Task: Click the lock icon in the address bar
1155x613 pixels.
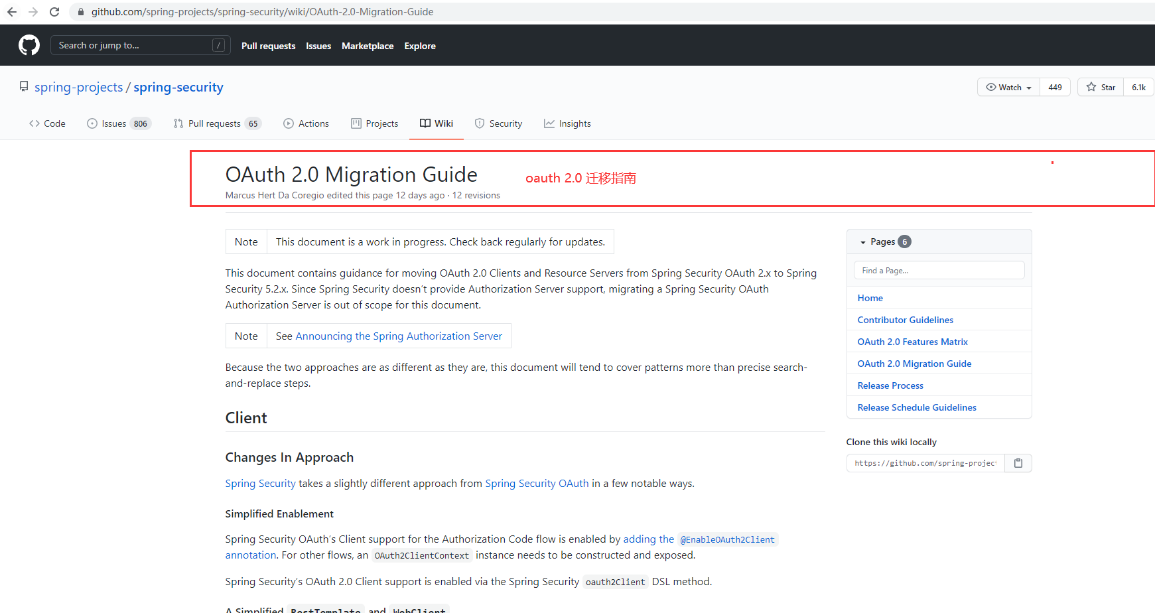Action: 81,12
